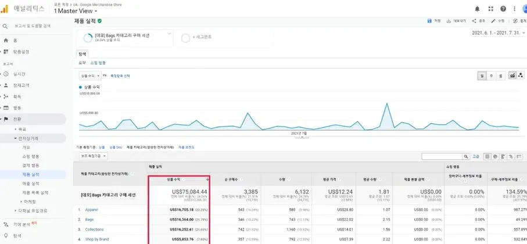Screen dimensions: 527x244
Task: Open the Collections category row link
Action: coord(94,229)
